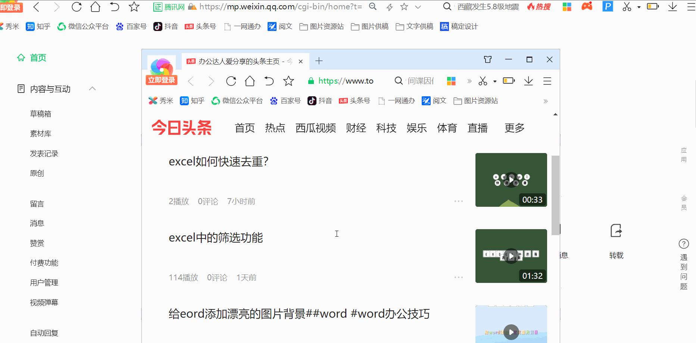Select 素材库 in the left sidebar
This screenshot has height=343, width=696.
(40, 133)
